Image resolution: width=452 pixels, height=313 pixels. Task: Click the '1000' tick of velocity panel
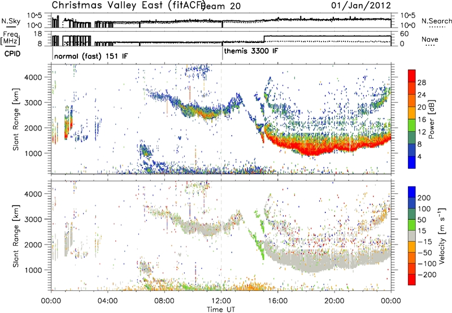coord(33,270)
